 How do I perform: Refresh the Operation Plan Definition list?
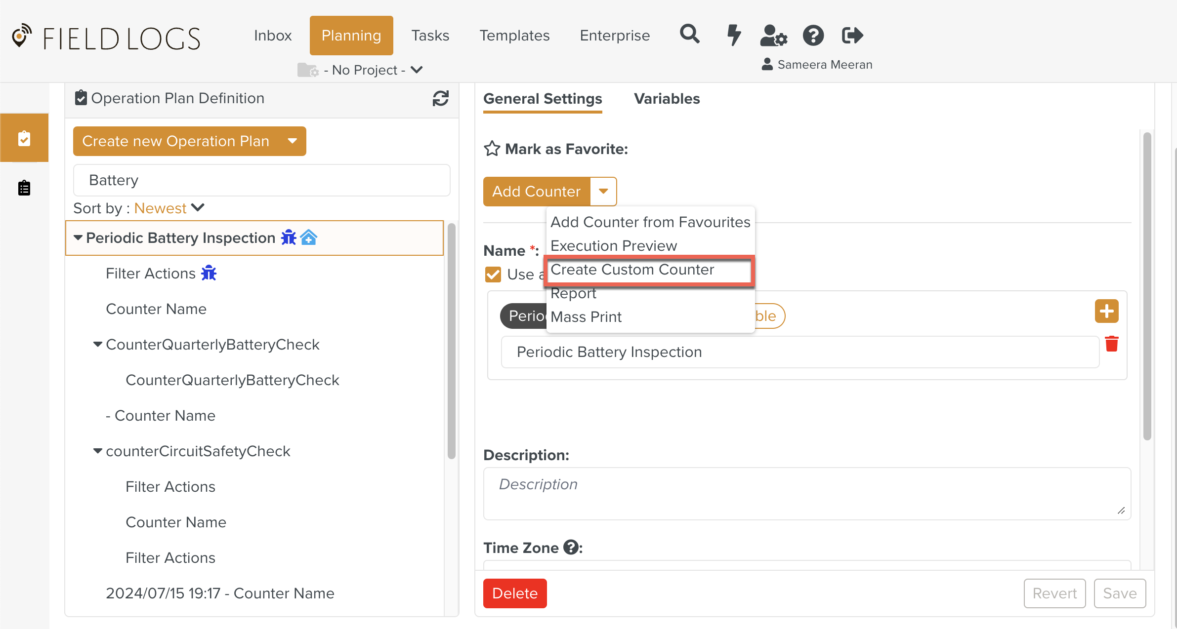pos(440,98)
